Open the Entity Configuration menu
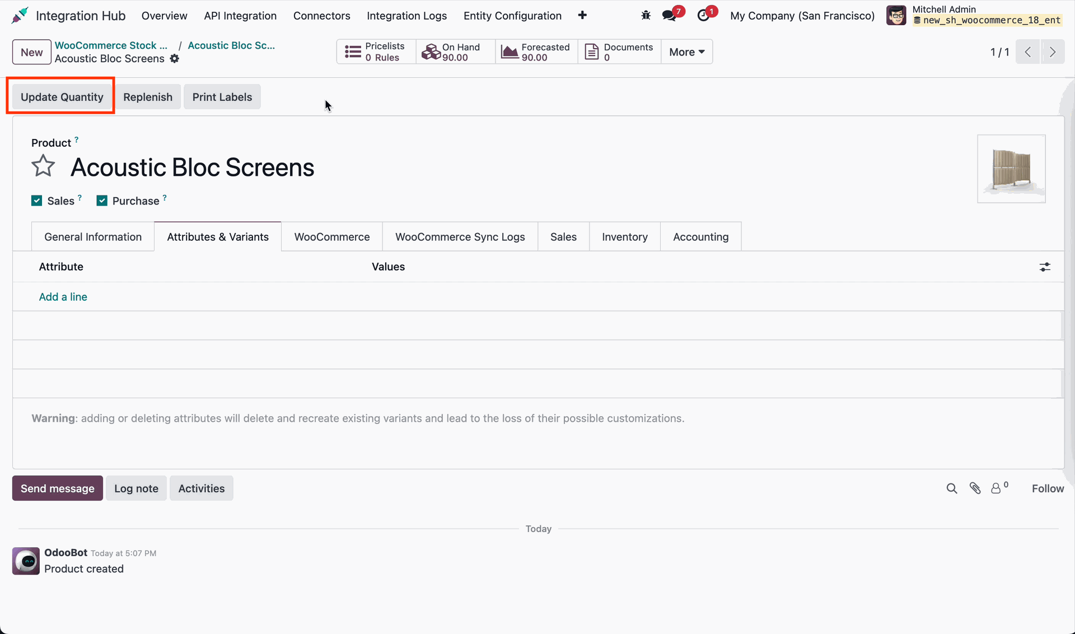 pyautogui.click(x=512, y=16)
